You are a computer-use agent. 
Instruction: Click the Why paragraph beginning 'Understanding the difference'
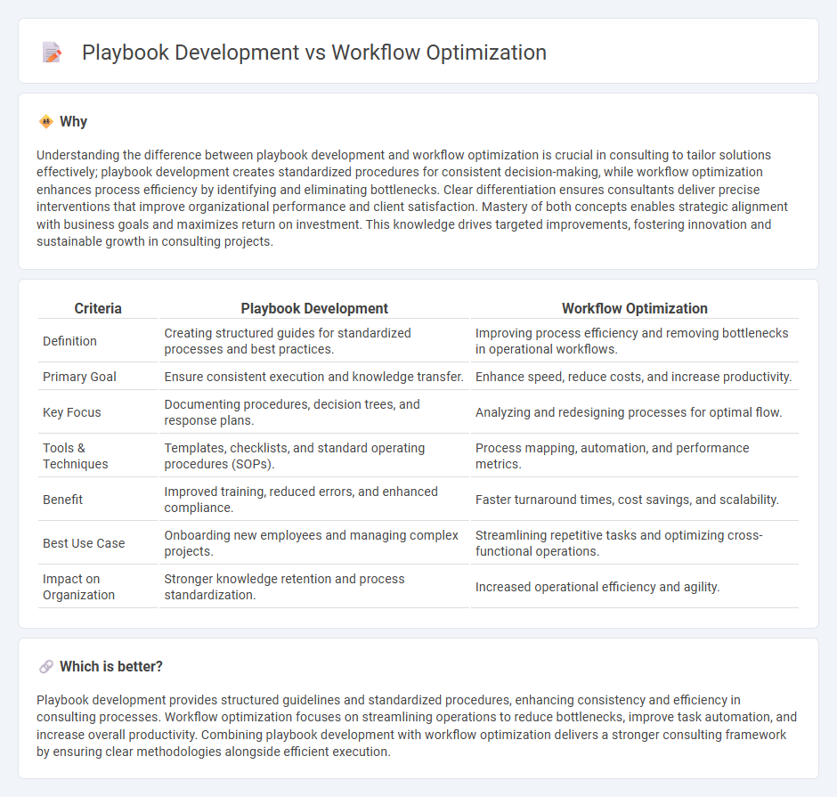(412, 198)
